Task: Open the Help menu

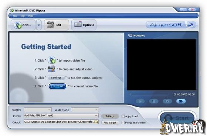Action: coord(31,16)
